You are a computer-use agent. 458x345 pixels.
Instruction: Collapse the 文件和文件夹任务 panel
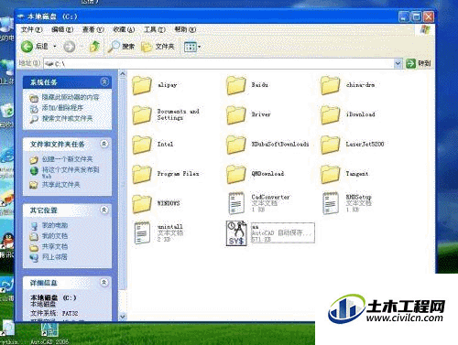[104, 144]
